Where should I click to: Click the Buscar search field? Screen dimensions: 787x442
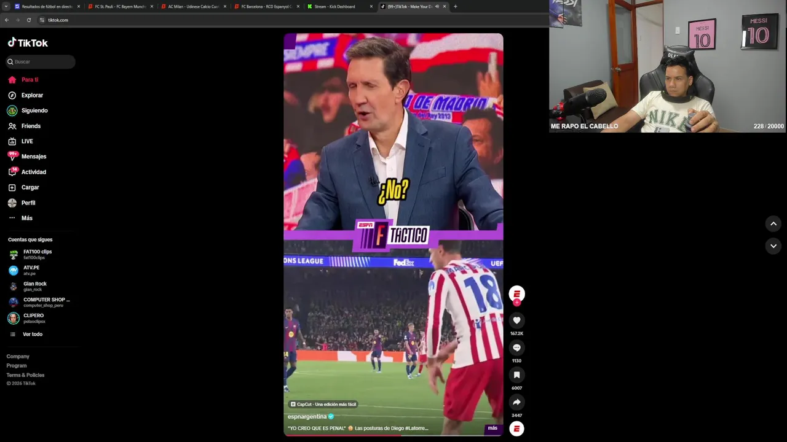[40, 61]
